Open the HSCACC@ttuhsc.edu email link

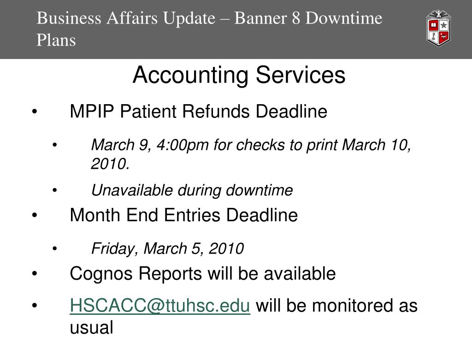tap(160, 306)
